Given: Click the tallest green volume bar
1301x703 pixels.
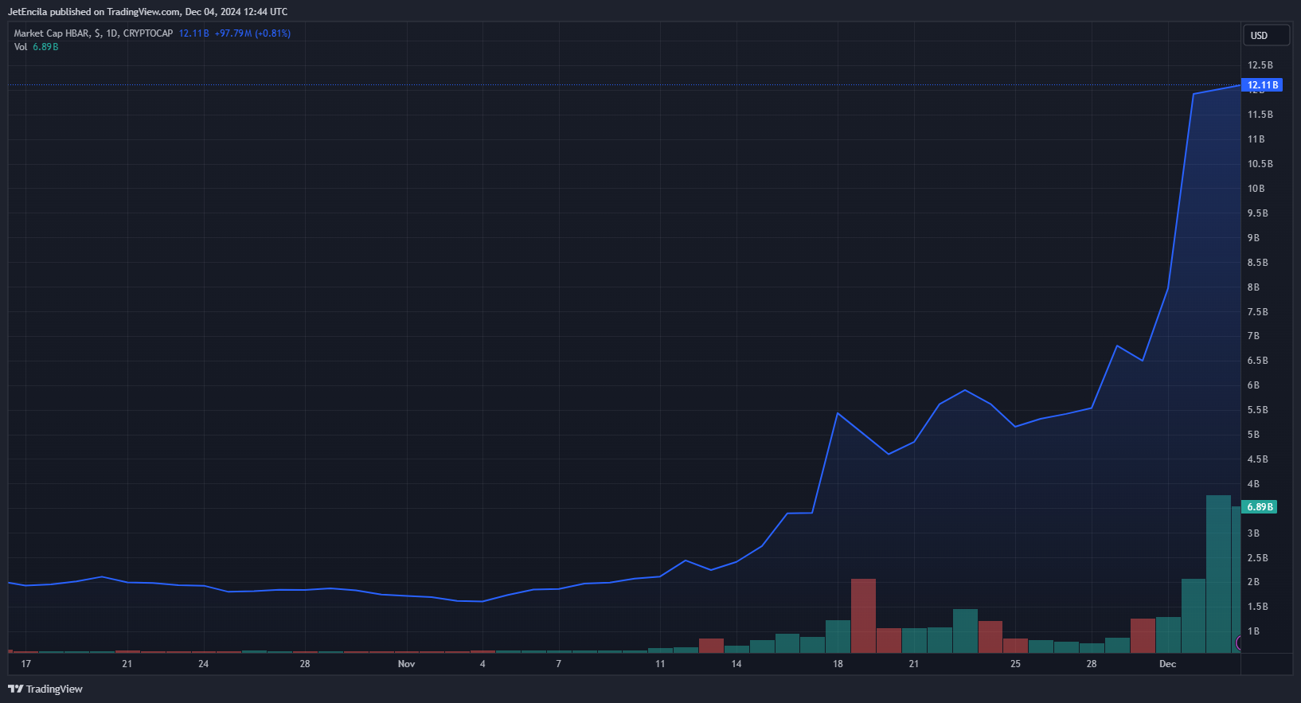Looking at the screenshot, I should [x=1218, y=573].
